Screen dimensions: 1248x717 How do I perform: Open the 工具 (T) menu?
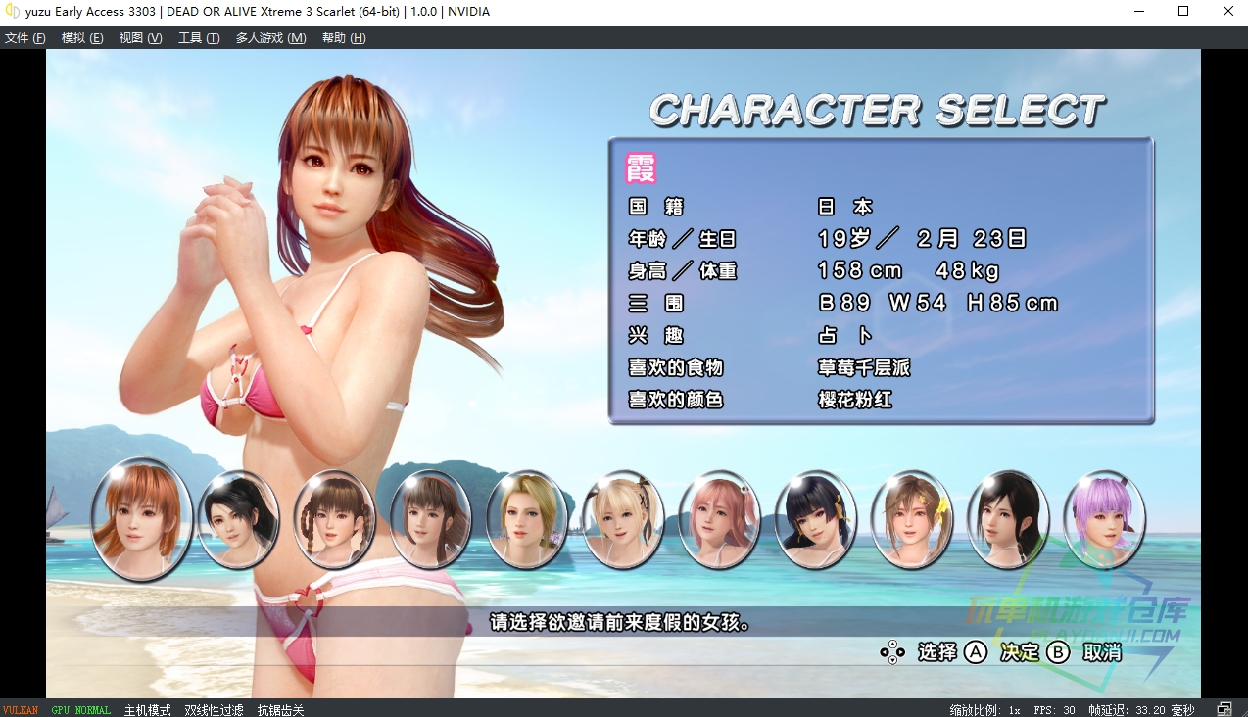coord(198,38)
